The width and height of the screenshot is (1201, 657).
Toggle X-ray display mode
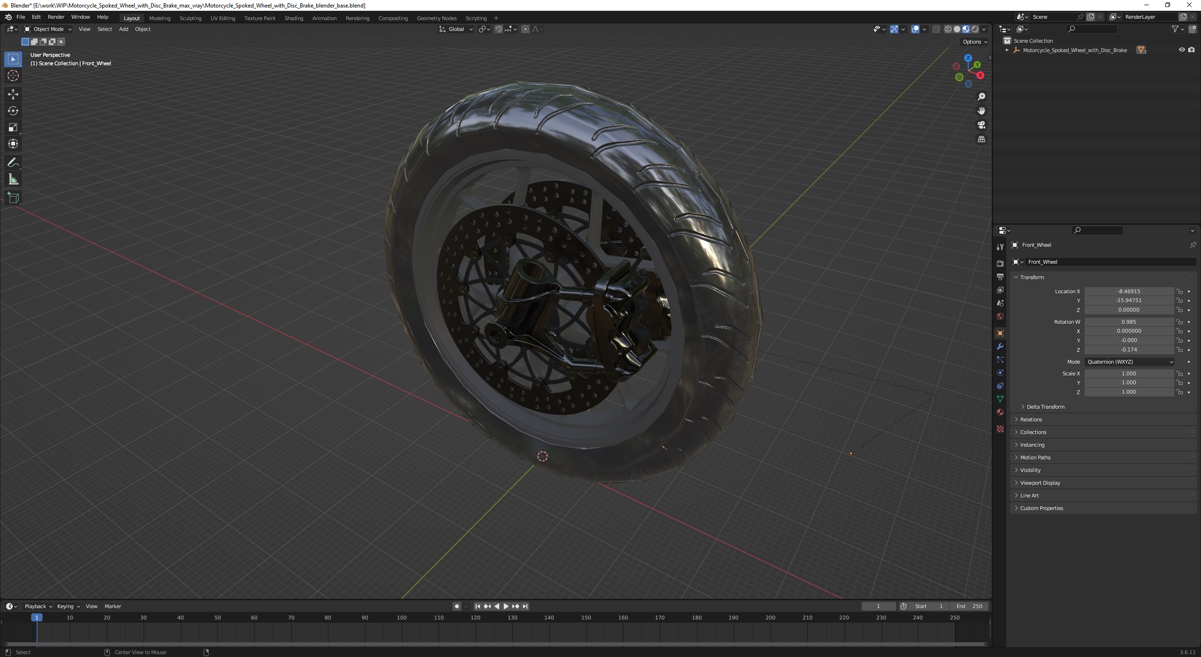tap(936, 29)
